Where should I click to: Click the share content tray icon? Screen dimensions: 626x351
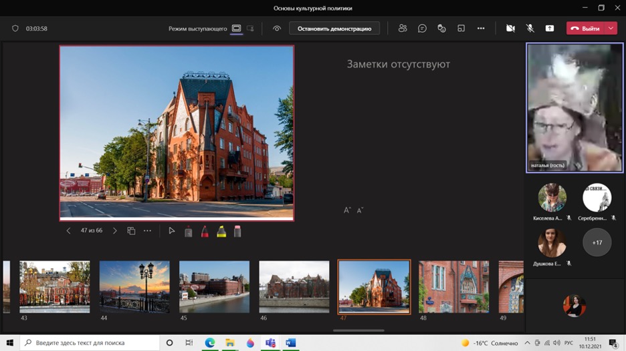tap(550, 29)
